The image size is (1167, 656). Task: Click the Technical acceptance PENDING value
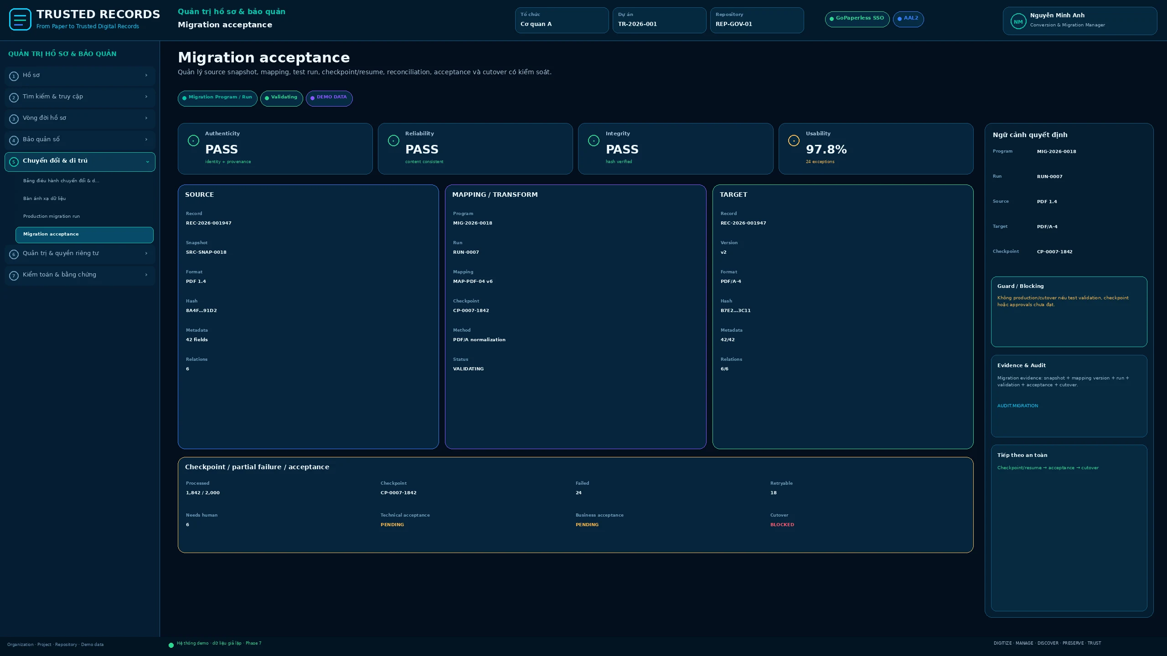coord(392,525)
